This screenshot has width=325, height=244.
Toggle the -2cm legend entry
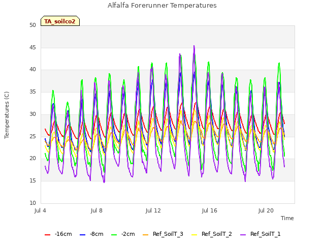(123, 234)
